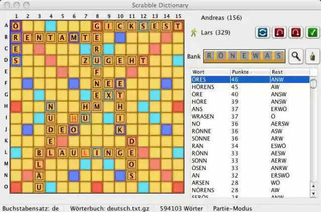The width and height of the screenshot is (321, 212).
Task: Select the NÖ word row
Action: tap(250, 123)
